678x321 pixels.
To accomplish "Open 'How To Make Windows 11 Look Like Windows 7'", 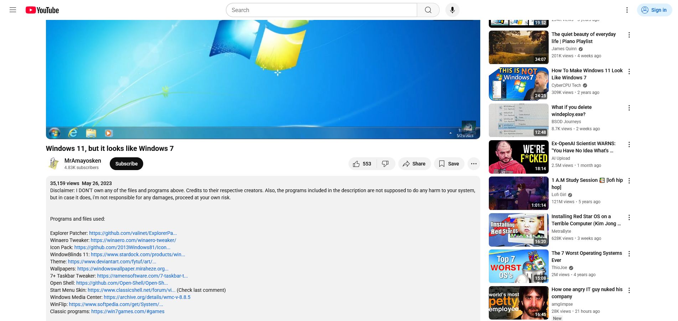I will pyautogui.click(x=587, y=74).
